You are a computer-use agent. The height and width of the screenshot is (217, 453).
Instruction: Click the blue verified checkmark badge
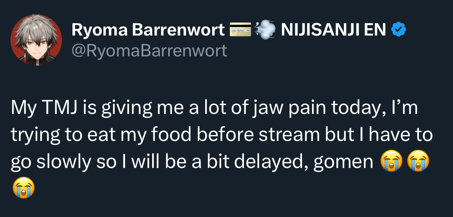[x=398, y=29]
